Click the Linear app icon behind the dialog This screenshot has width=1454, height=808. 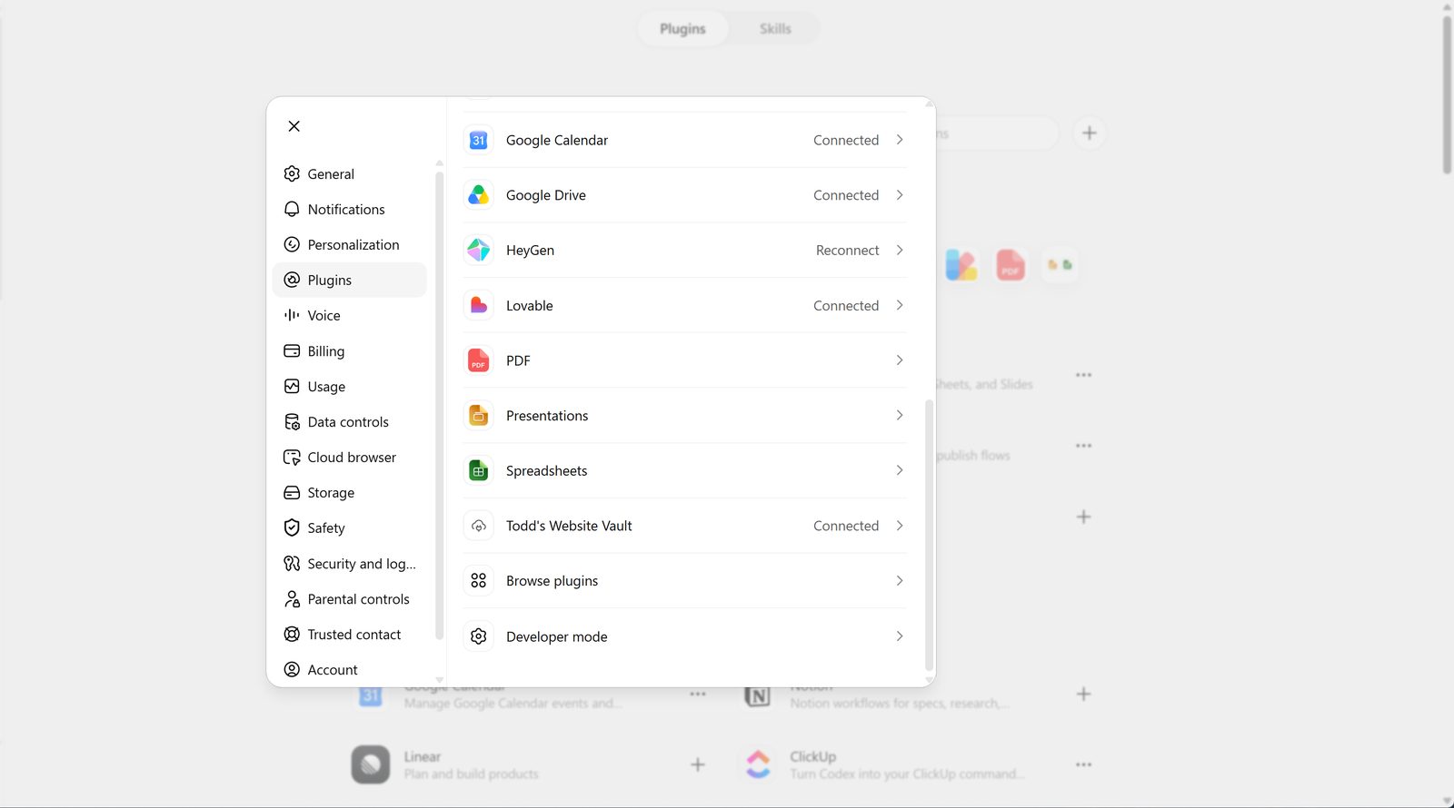point(371,764)
